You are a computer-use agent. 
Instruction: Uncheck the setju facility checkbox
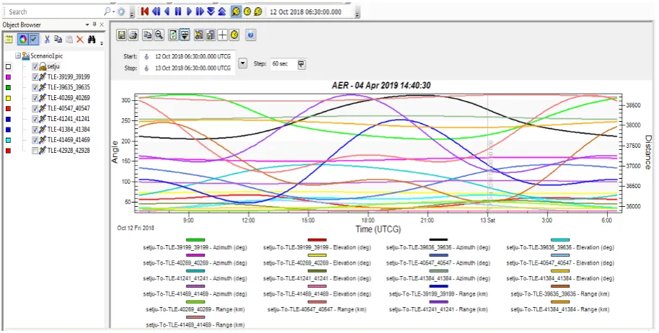(x=35, y=66)
